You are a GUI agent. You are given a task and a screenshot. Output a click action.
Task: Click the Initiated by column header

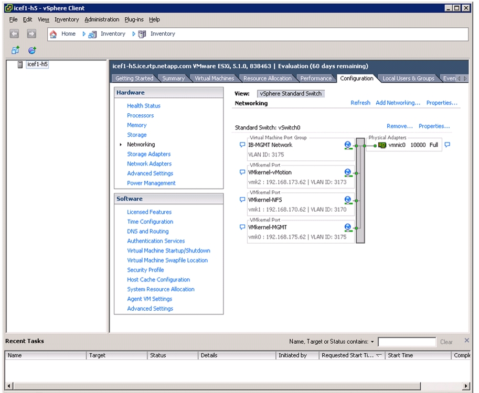pos(297,355)
